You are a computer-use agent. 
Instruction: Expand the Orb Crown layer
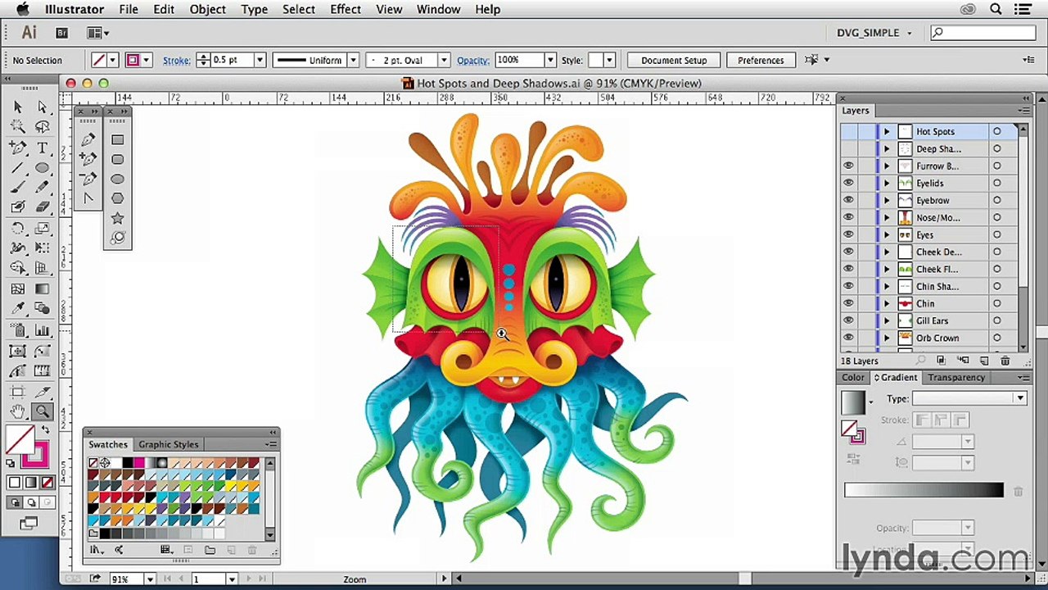[886, 338]
